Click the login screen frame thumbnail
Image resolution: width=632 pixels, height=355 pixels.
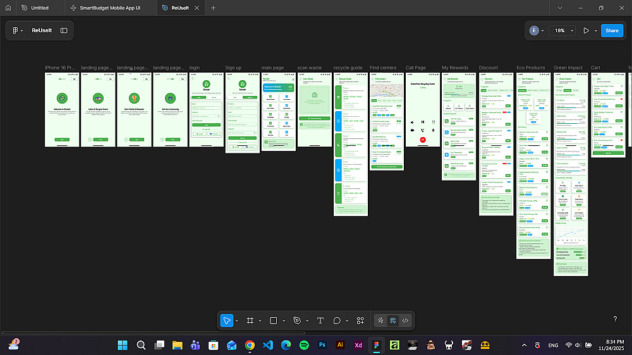(207, 110)
